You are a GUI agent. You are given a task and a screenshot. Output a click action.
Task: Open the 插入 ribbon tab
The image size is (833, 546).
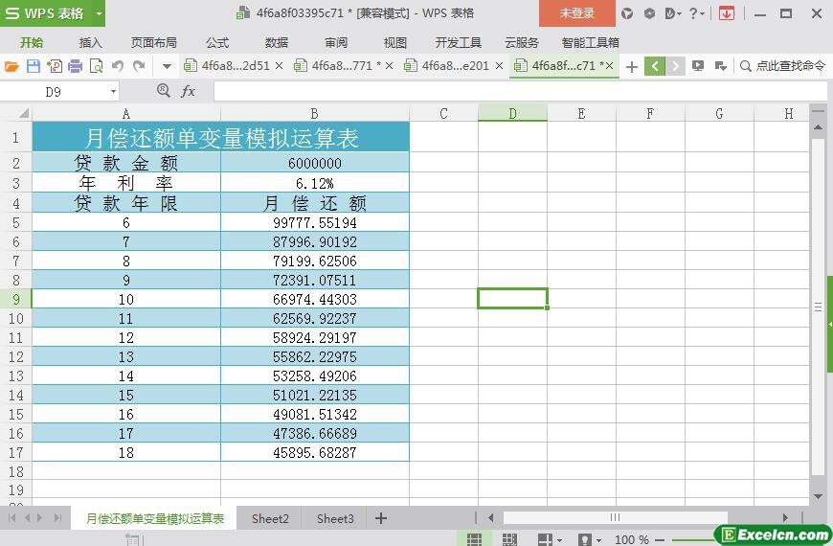coord(90,42)
